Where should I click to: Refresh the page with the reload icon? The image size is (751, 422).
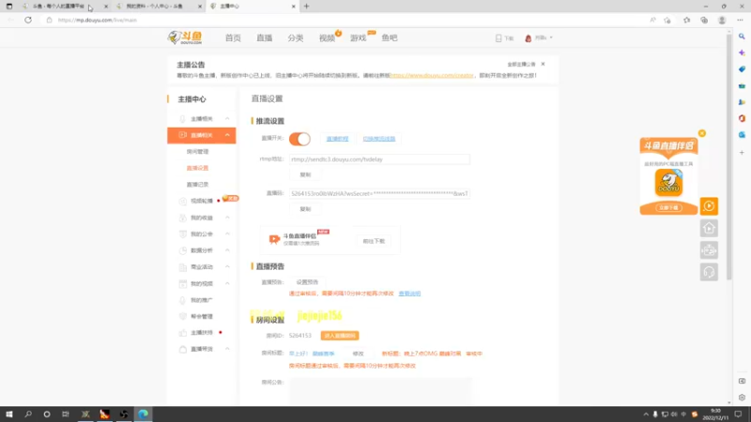pos(28,20)
